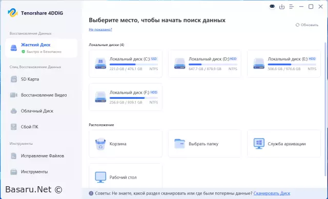Select the Жесткий Диск drive icon in sidebar
The width and height of the screenshot is (328, 199).
(x=14, y=48)
